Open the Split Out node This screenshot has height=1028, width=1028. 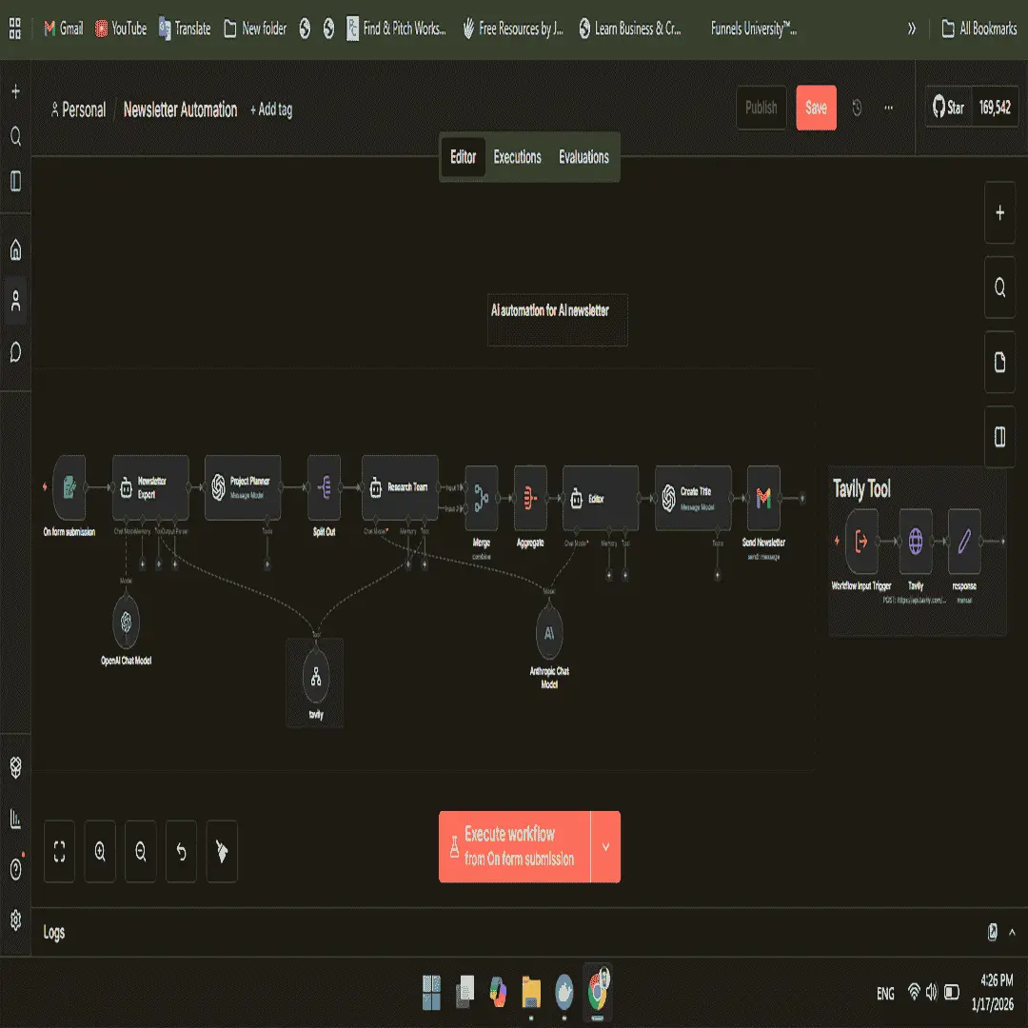pos(324,488)
